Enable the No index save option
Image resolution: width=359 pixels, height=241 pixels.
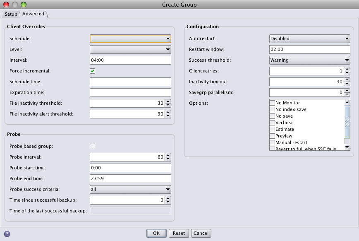coord(273,110)
